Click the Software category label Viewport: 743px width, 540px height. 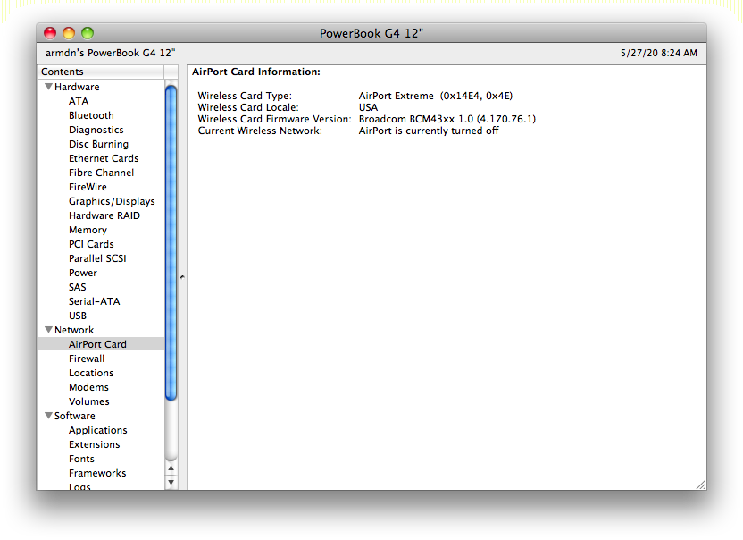(x=75, y=416)
